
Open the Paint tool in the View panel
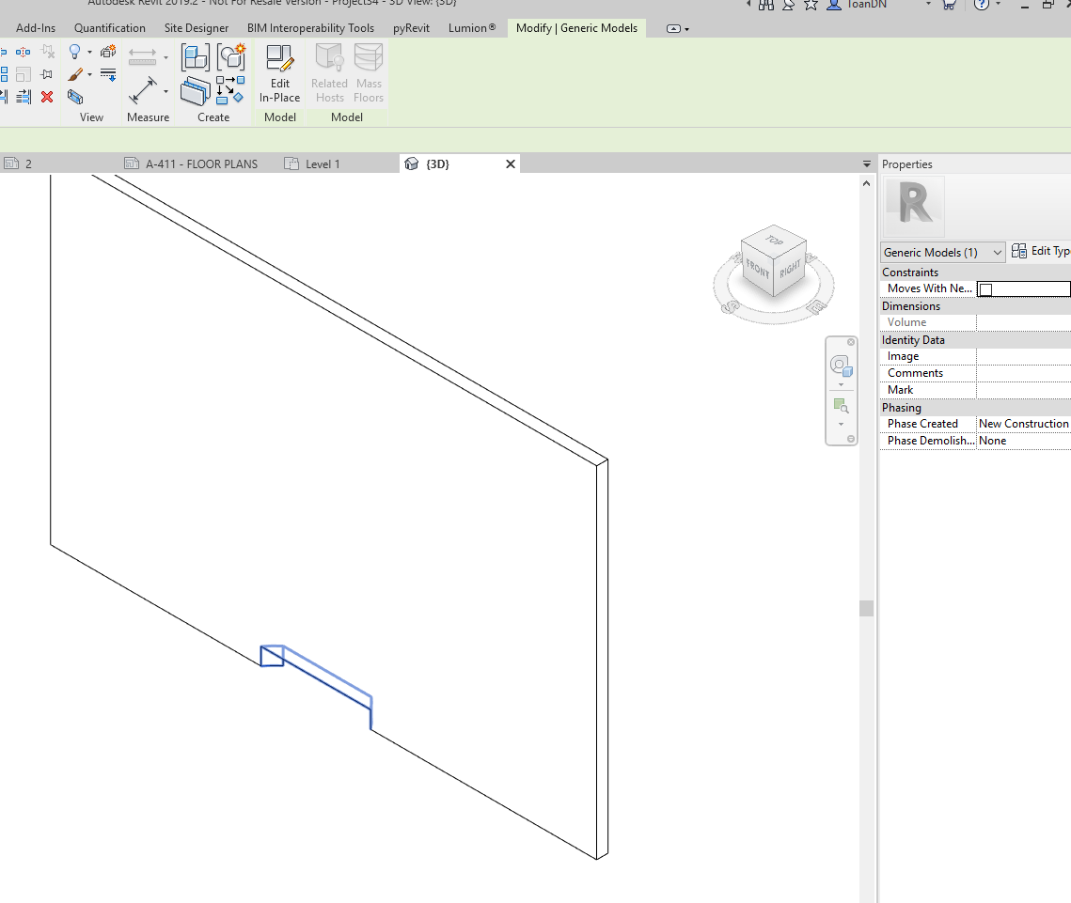(x=74, y=75)
